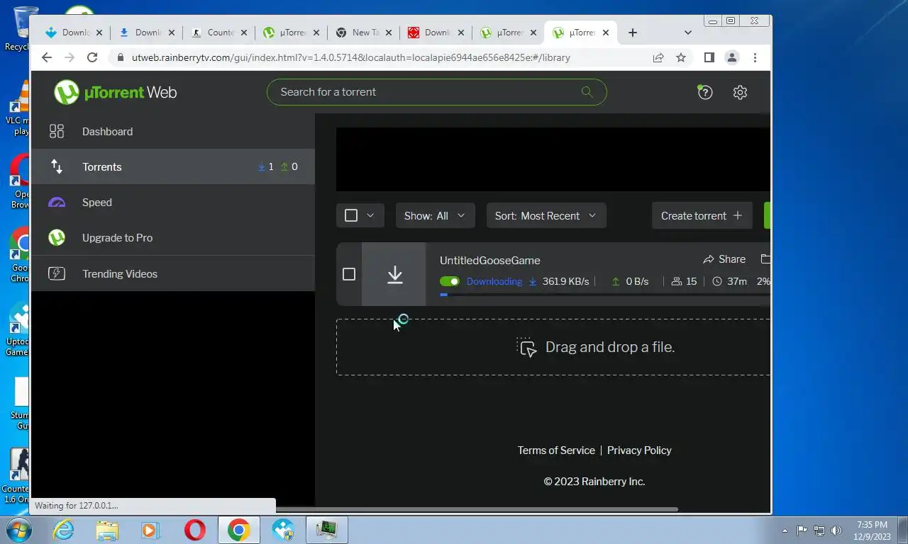
Task: Click the Create torrent button
Action: (x=702, y=215)
